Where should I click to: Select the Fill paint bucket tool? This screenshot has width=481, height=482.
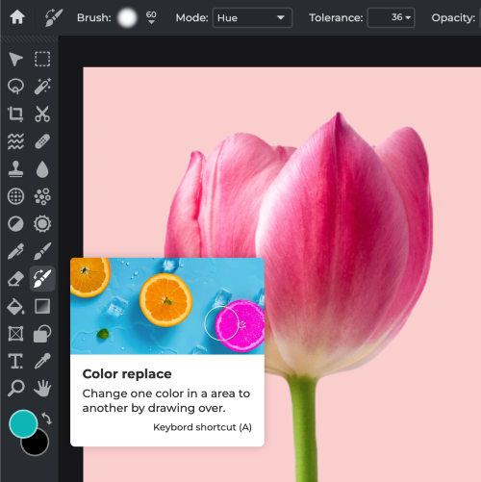click(15, 306)
